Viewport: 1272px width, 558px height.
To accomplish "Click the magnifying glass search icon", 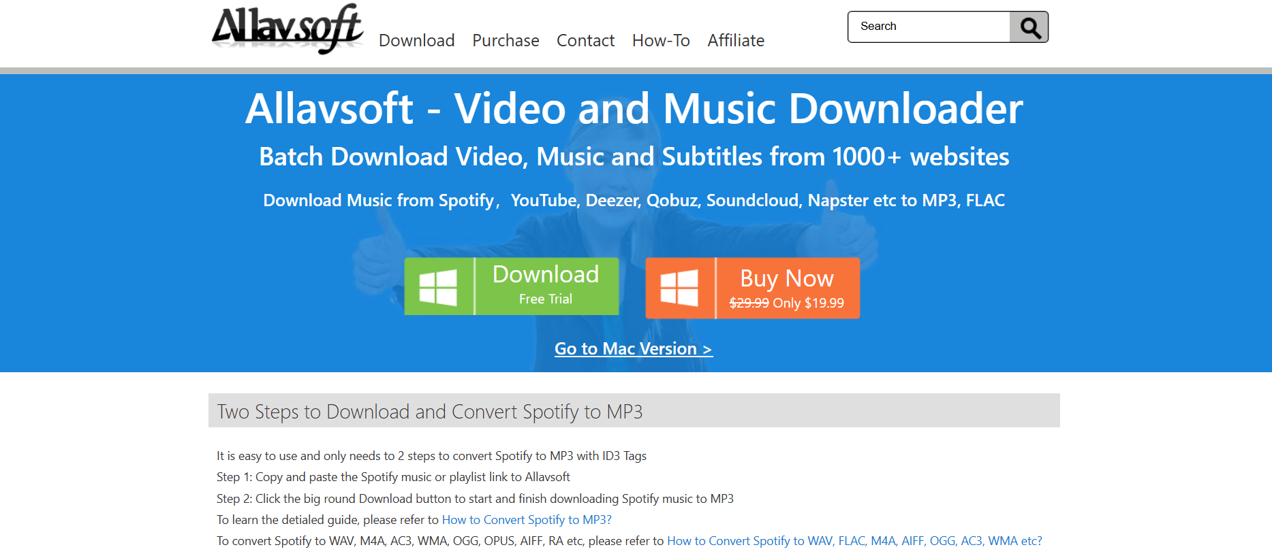I will tap(1029, 27).
